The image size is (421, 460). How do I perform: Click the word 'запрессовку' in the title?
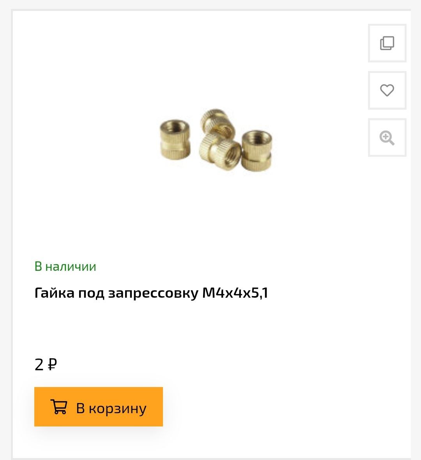coord(153,293)
